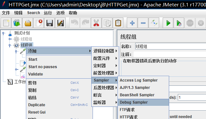Expand 前置处理器 submenu
Viewport: 206px width, 119px height.
(105, 73)
